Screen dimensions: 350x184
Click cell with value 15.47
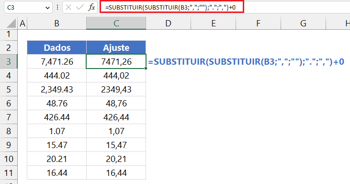[56, 145]
